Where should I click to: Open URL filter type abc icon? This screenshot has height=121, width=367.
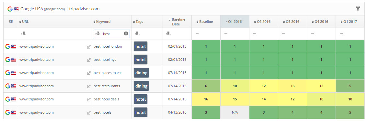coord(23,33)
